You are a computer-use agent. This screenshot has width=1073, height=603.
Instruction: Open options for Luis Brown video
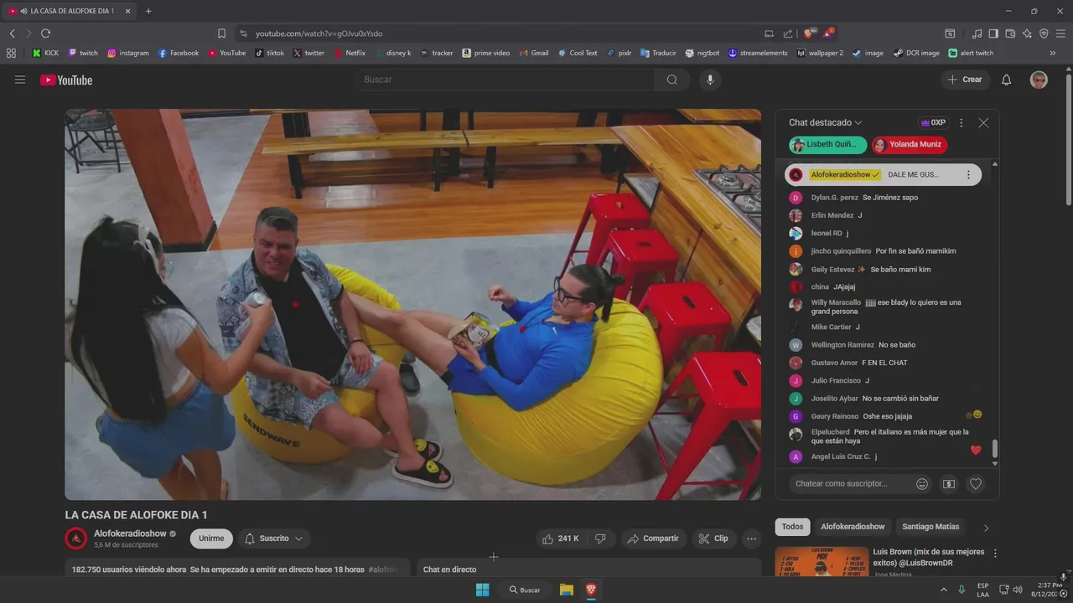click(995, 554)
